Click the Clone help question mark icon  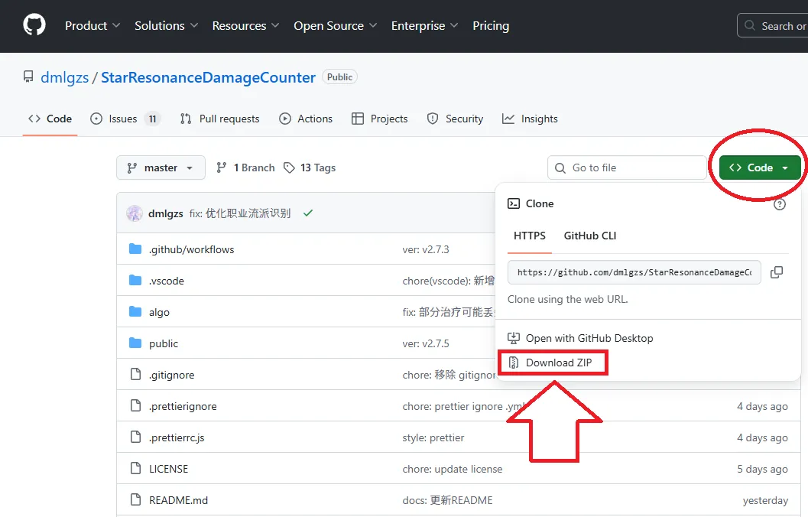779,204
